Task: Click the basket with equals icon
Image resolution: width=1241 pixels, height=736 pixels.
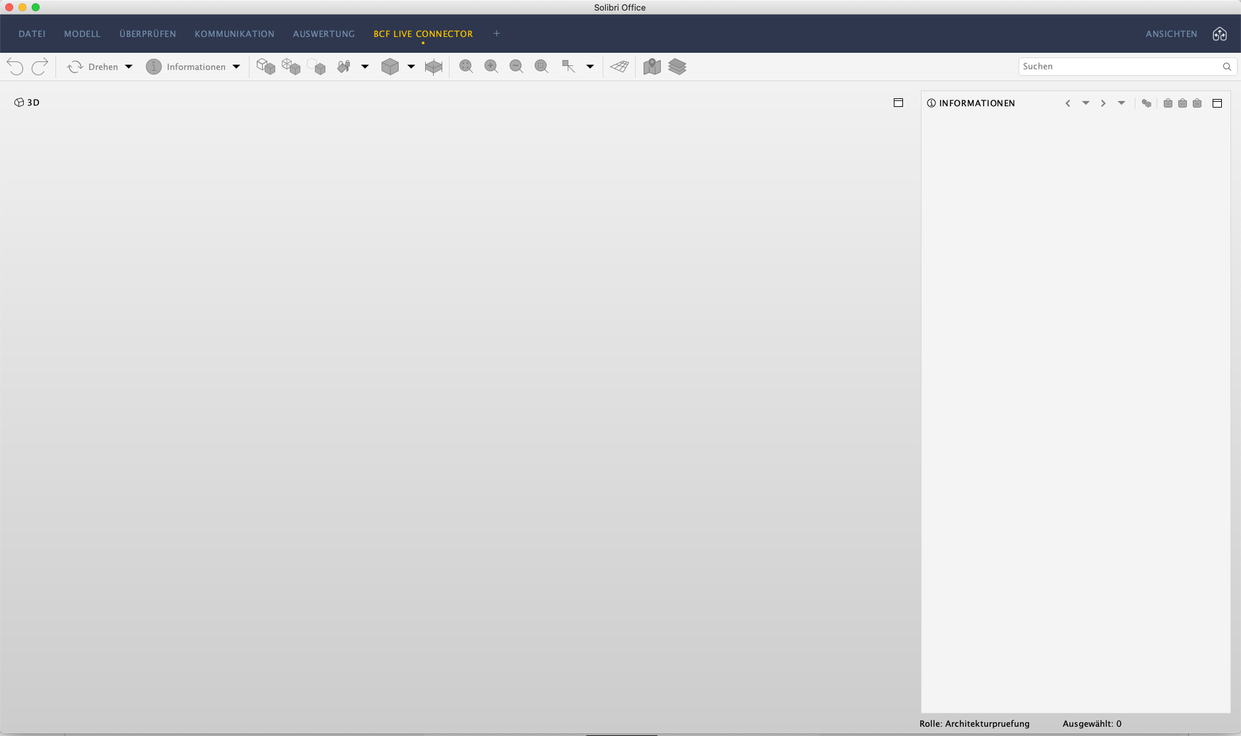Action: tap(1197, 103)
